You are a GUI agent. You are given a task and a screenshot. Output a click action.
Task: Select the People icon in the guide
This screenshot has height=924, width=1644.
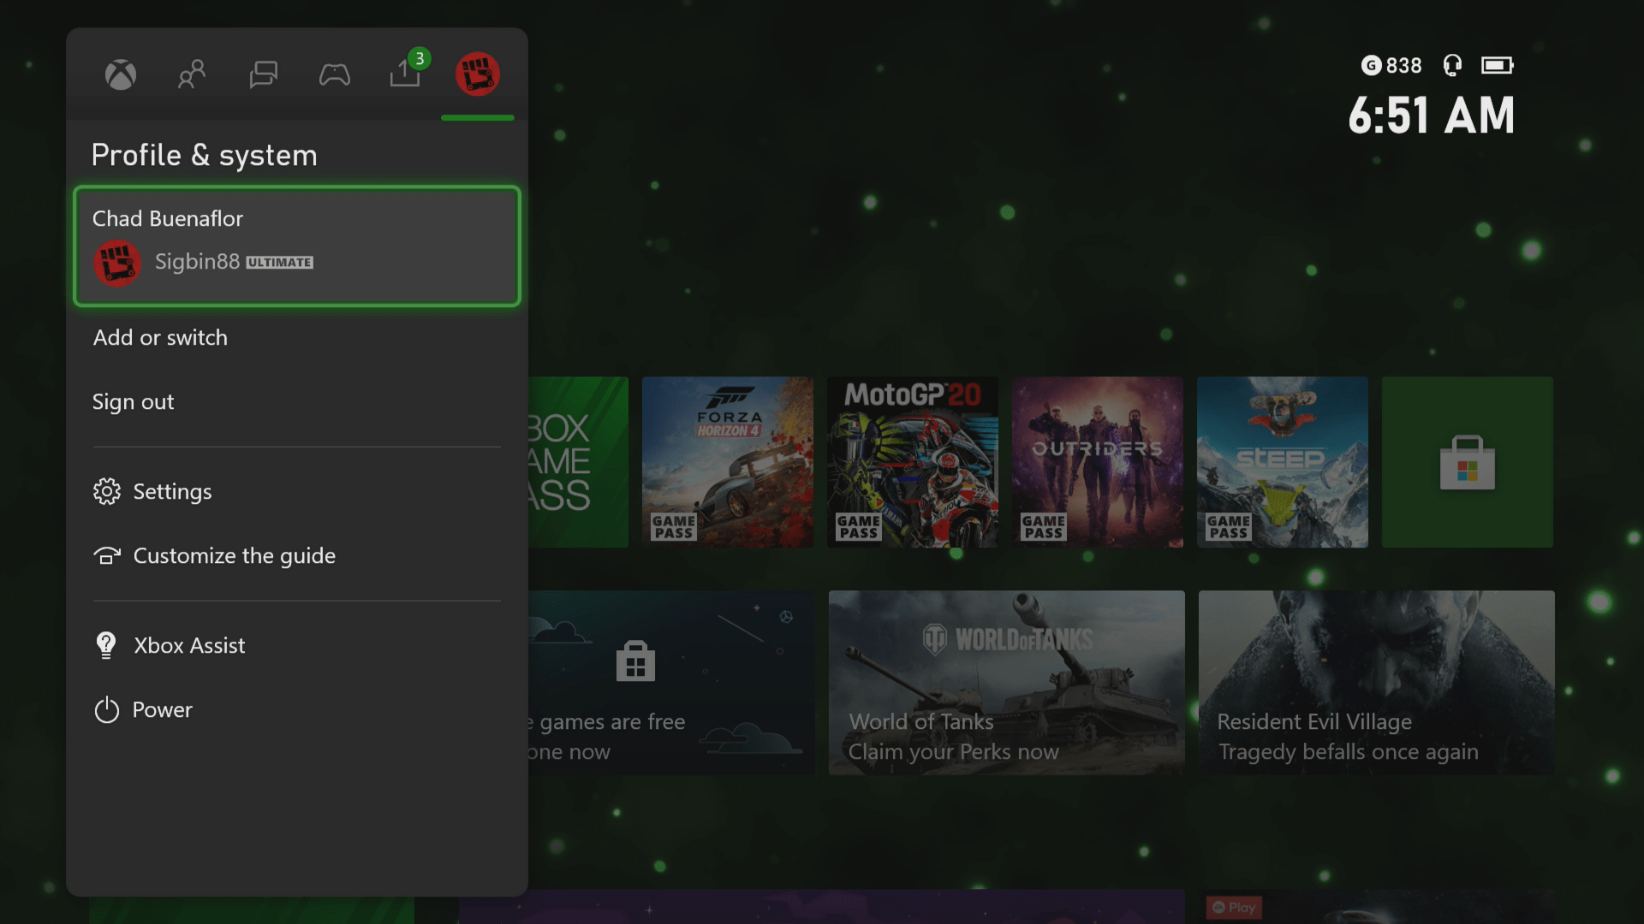pyautogui.click(x=191, y=74)
